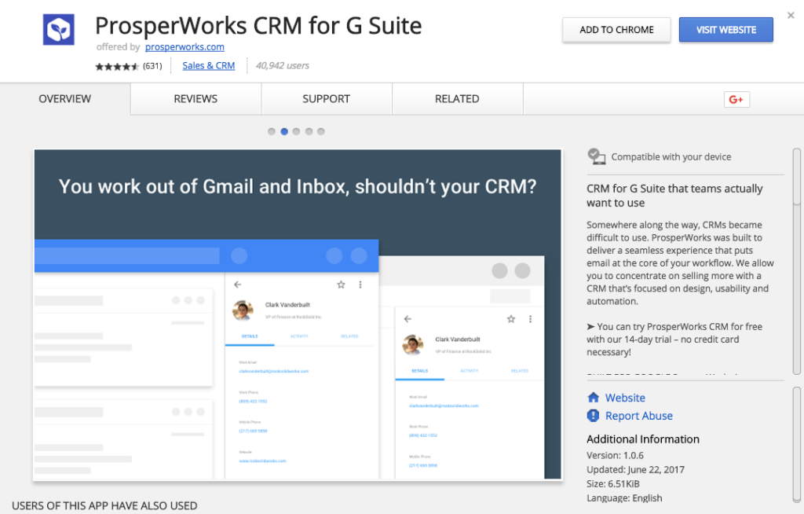
Task: Click the Version: 1.0.6 text
Action: 615,456
